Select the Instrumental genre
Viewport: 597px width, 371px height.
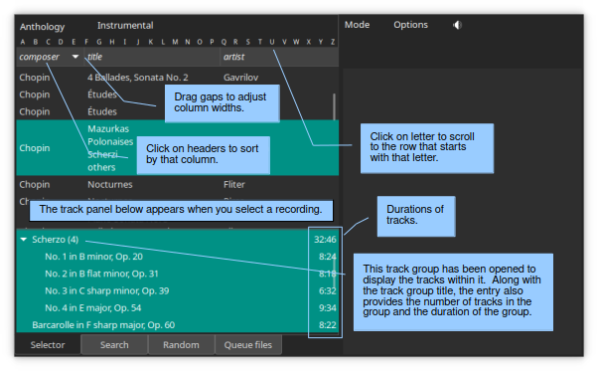tap(125, 26)
